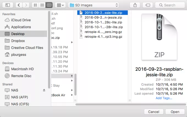Open the item arrangement dropdown
The image size is (187, 117).
60,5
